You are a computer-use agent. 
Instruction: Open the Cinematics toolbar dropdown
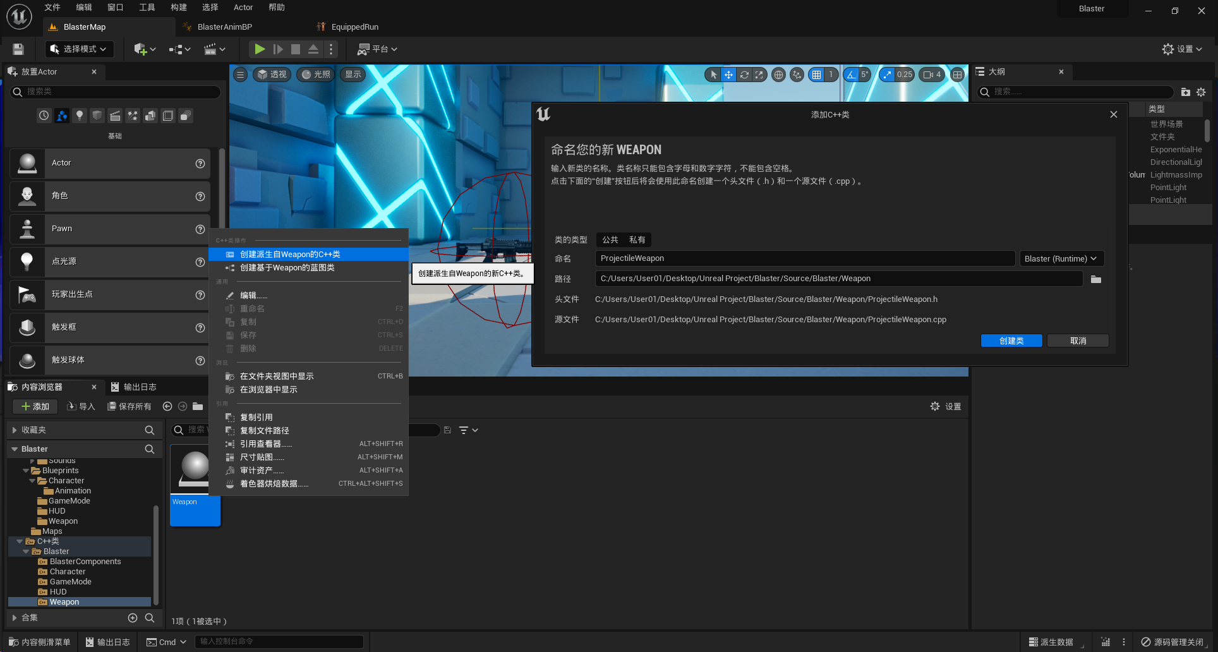click(x=215, y=49)
